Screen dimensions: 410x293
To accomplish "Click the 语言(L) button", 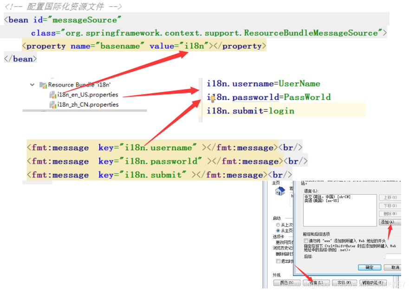I will (316, 283).
